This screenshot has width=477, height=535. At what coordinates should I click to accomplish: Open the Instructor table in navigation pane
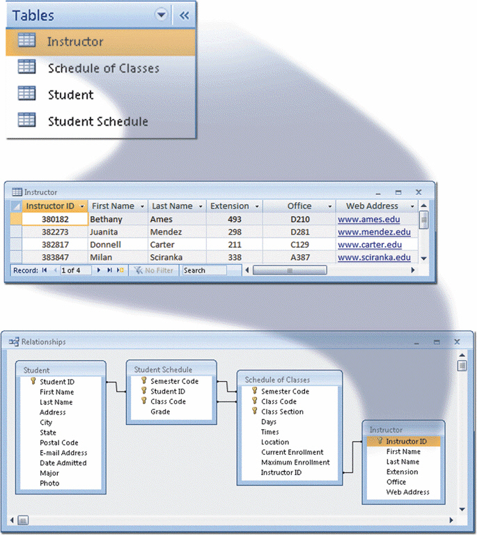click(75, 42)
